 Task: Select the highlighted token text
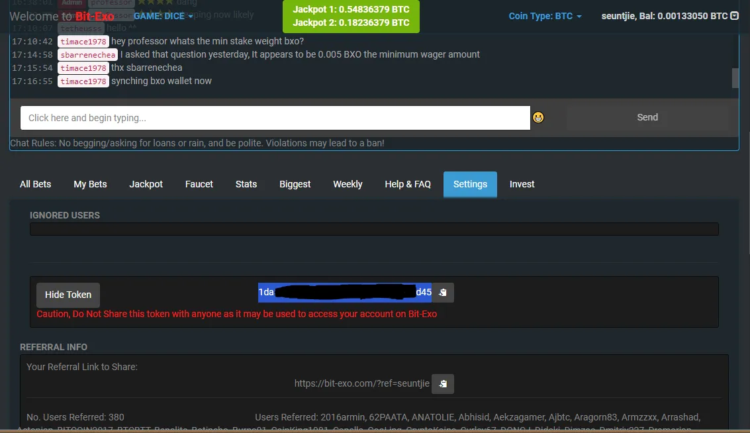point(345,293)
